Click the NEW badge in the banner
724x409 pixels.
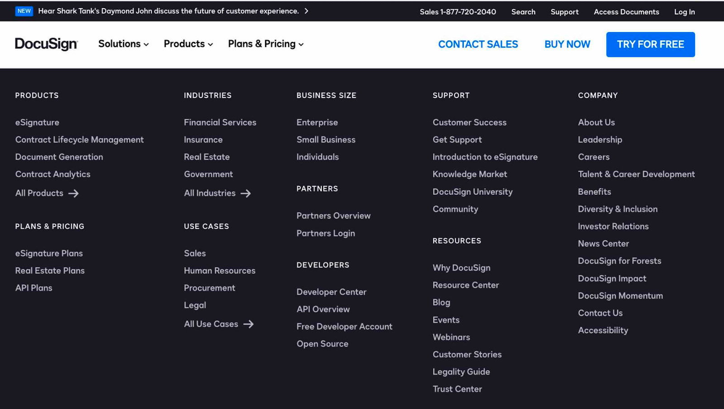coord(24,11)
